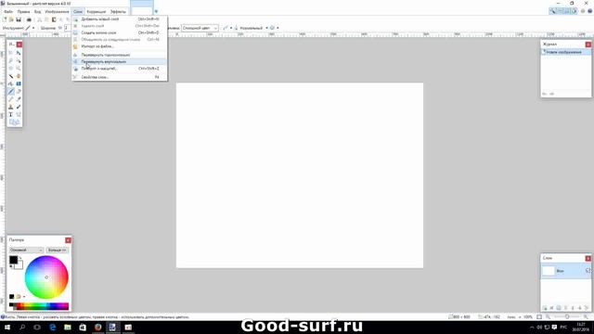
Task: Select the Paintbrush tool
Action: pyautogui.click(x=10, y=91)
